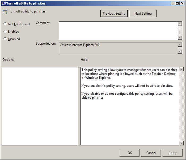The image size is (186, 160).
Task: Set the policy to Disabled
Action: [5, 39]
